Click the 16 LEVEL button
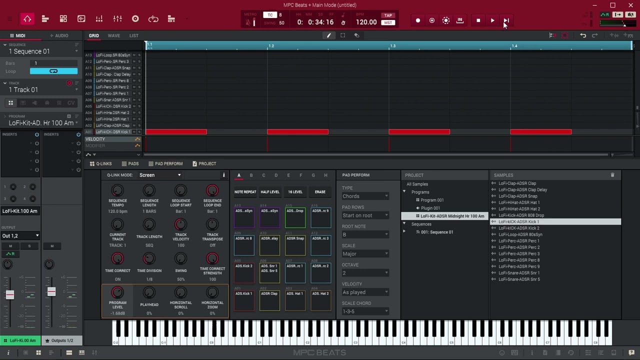This screenshot has height=360, width=640. [x=295, y=192]
